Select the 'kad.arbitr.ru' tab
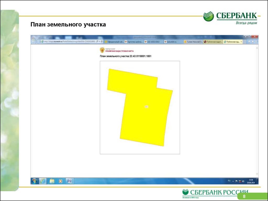This screenshot has height=201, width=268. pos(173,42)
